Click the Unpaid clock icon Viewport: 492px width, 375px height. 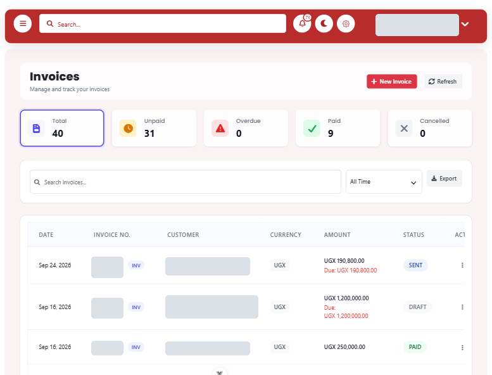pos(128,129)
